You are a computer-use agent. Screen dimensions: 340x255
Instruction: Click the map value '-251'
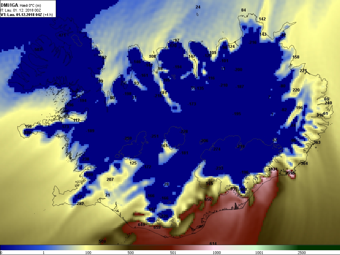(x=154, y=136)
